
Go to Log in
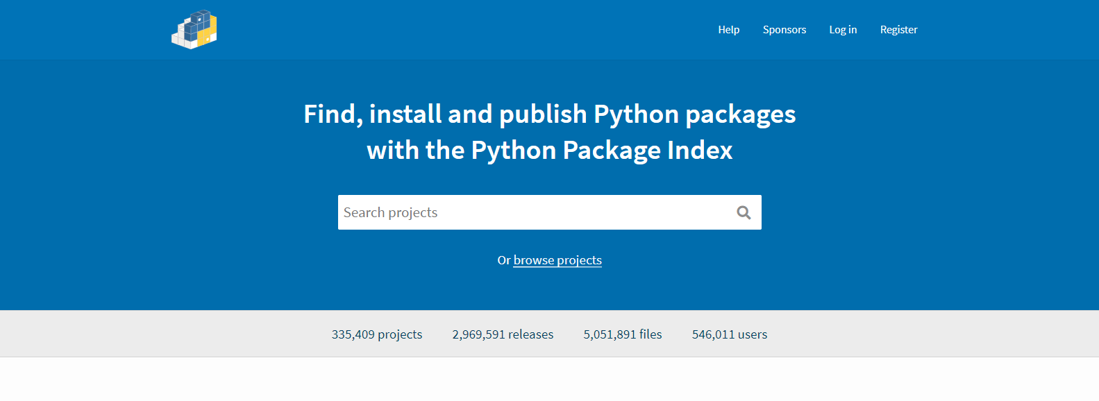tap(843, 30)
